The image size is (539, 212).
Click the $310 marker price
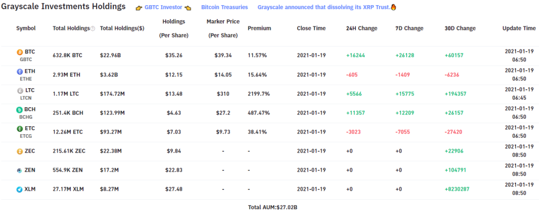coord(223,94)
